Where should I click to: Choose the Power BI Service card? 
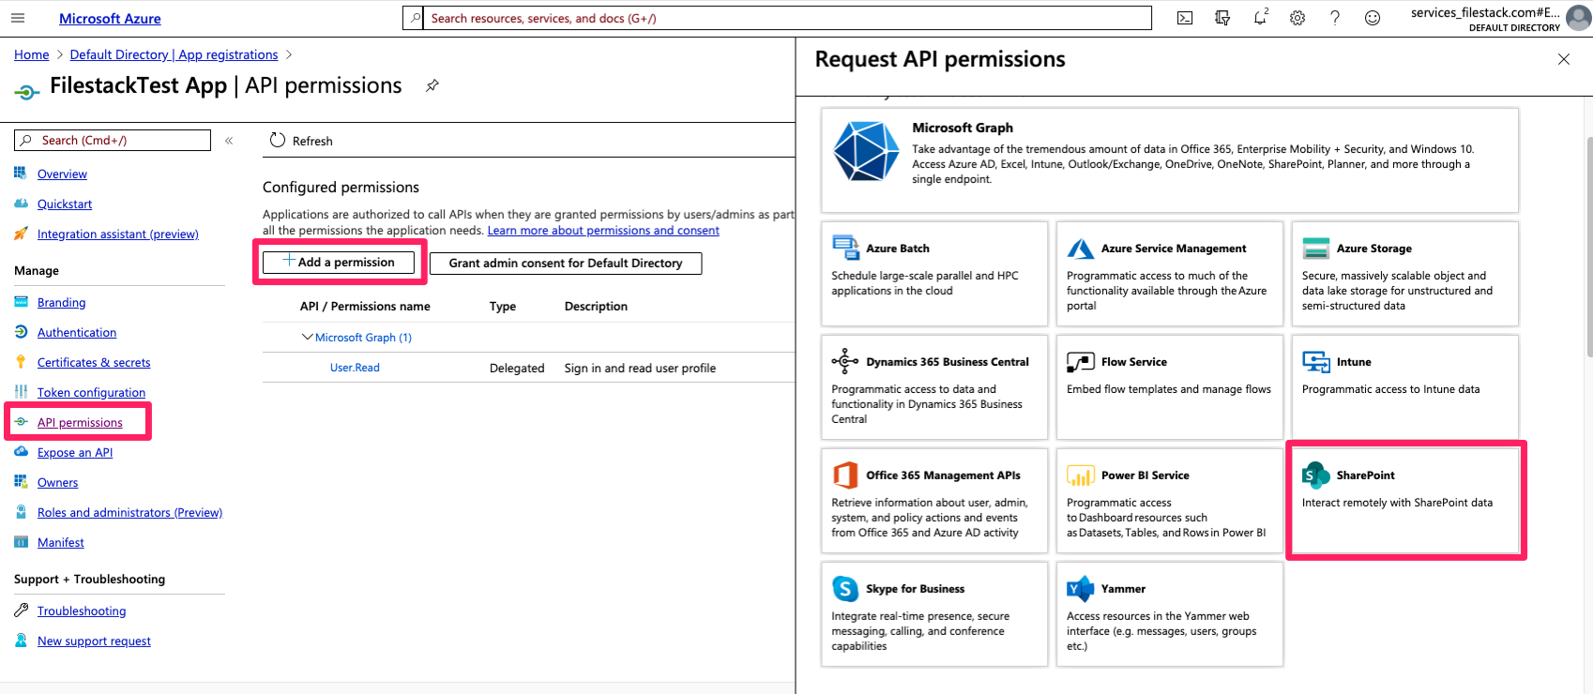point(1170,501)
